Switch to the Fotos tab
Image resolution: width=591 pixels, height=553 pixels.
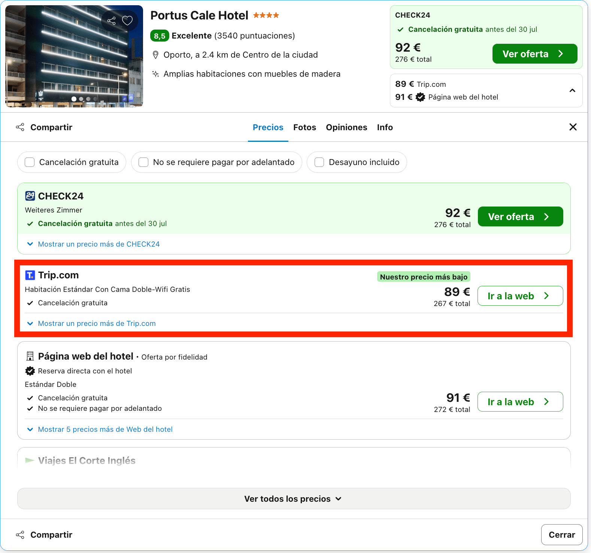pyautogui.click(x=304, y=127)
